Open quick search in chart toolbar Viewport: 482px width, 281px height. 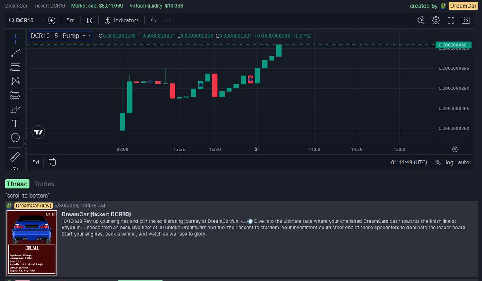pyautogui.click(x=421, y=20)
